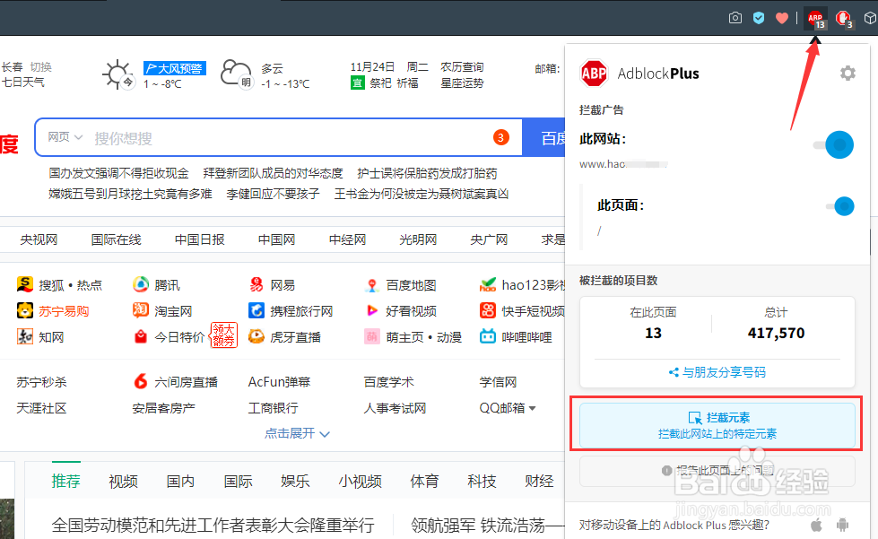This screenshot has height=539, width=878.
Task: Open the 腾讯 site icon
Action: tap(141, 285)
